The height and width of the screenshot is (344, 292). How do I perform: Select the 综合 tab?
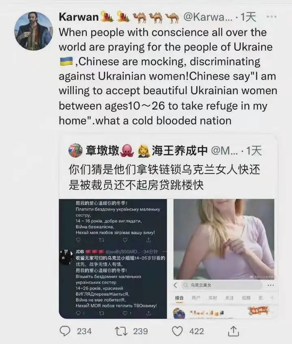click(x=179, y=298)
